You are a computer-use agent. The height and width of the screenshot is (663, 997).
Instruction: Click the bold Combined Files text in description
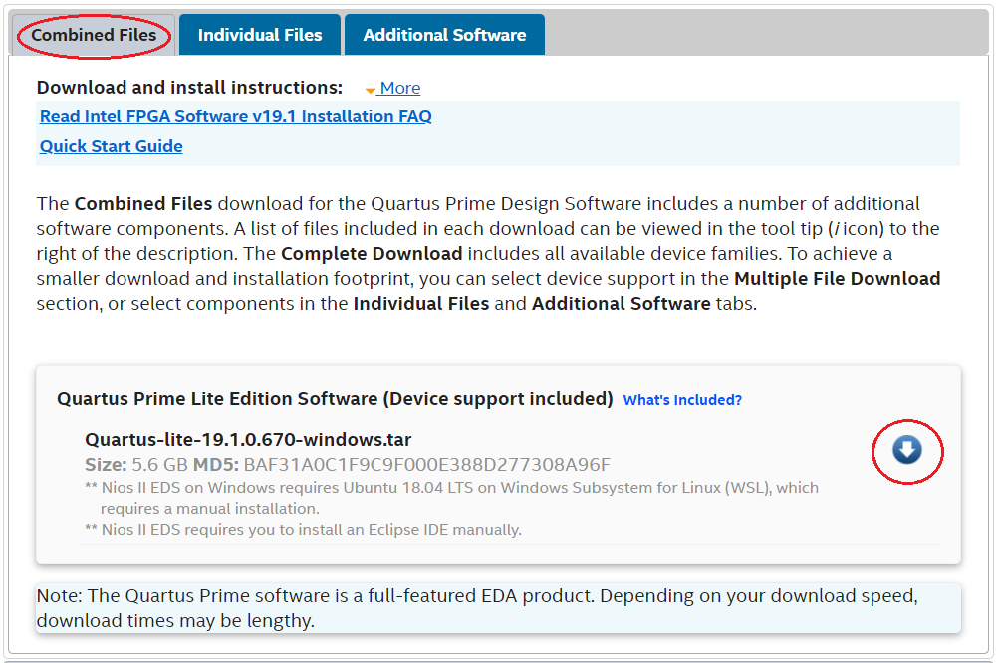pyautogui.click(x=143, y=203)
